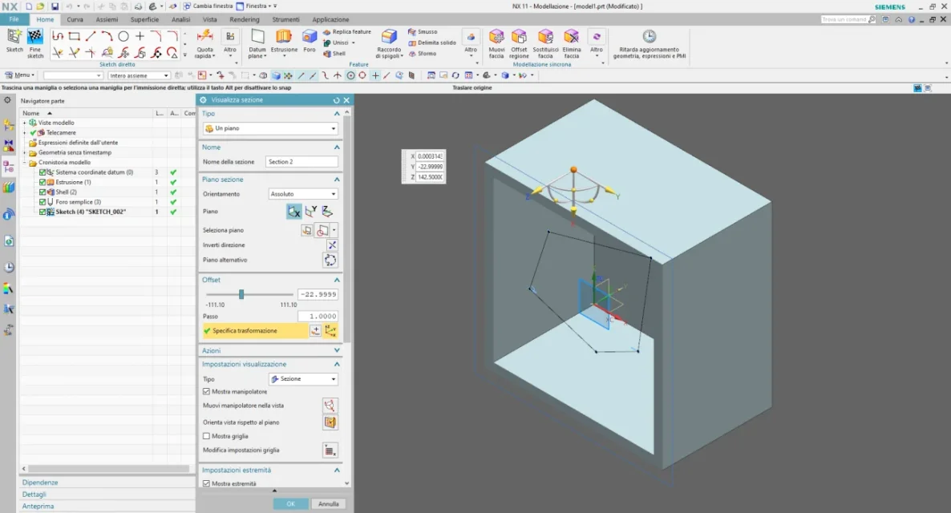Select the Muovi faccia tool
951x513 pixels.
(496, 37)
